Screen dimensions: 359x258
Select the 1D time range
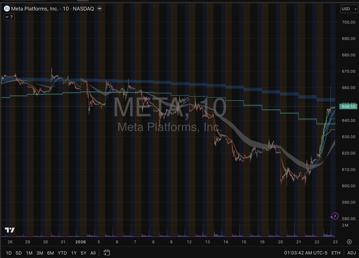8,253
